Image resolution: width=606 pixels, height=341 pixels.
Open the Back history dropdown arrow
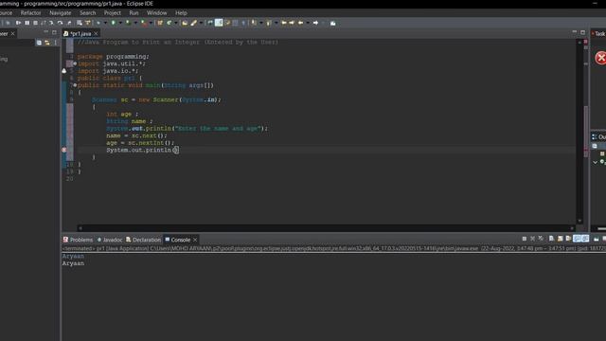pos(308,23)
